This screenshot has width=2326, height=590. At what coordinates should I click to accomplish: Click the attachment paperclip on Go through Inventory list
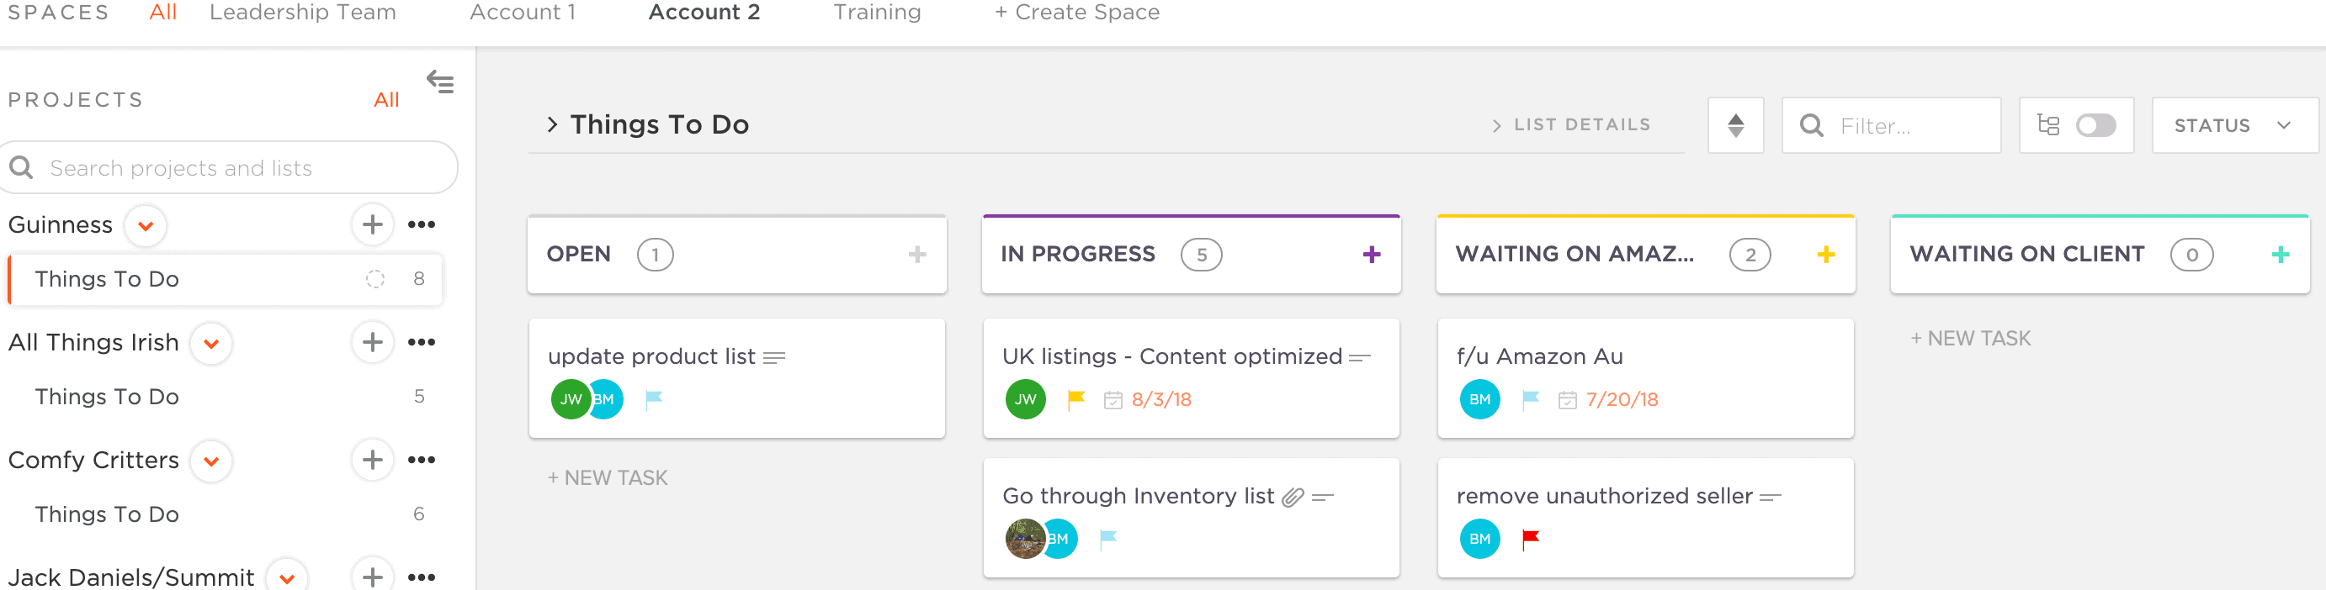click(1293, 496)
